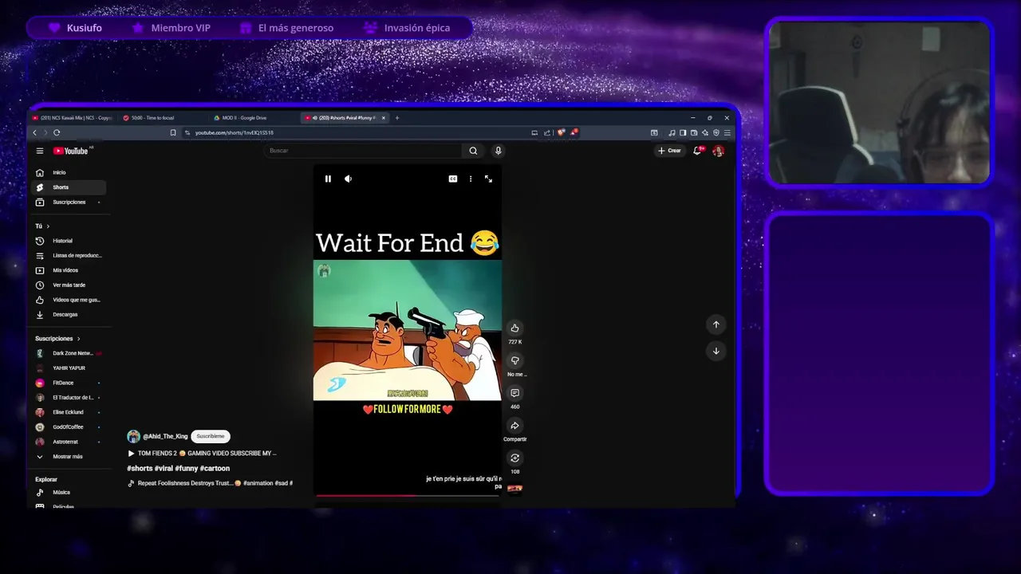Viewport: 1021px width, 574px height.
Task: Reload the browser page
Action: (57, 132)
